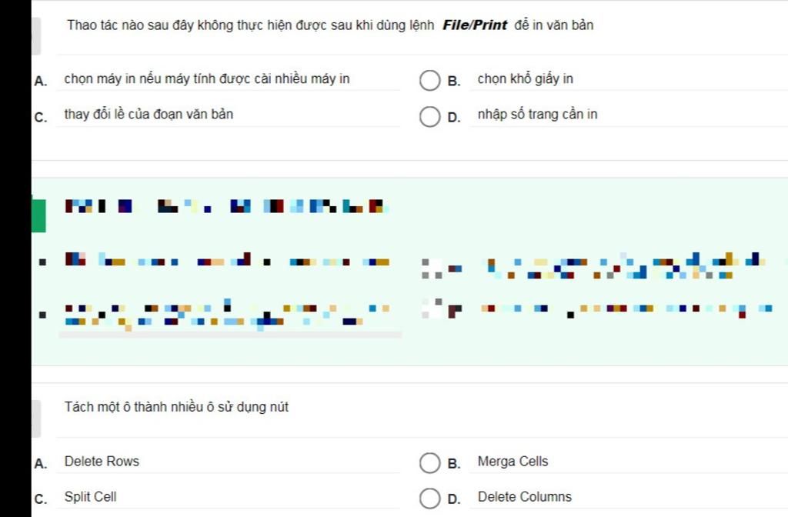
Task: Choose radio circle for "nhập số trang cần in"
Action: click(x=429, y=117)
